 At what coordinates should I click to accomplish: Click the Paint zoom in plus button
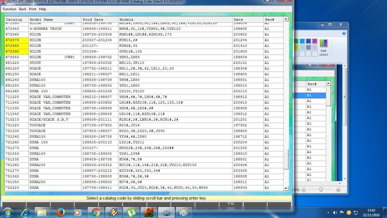pyautogui.click(x=338, y=190)
